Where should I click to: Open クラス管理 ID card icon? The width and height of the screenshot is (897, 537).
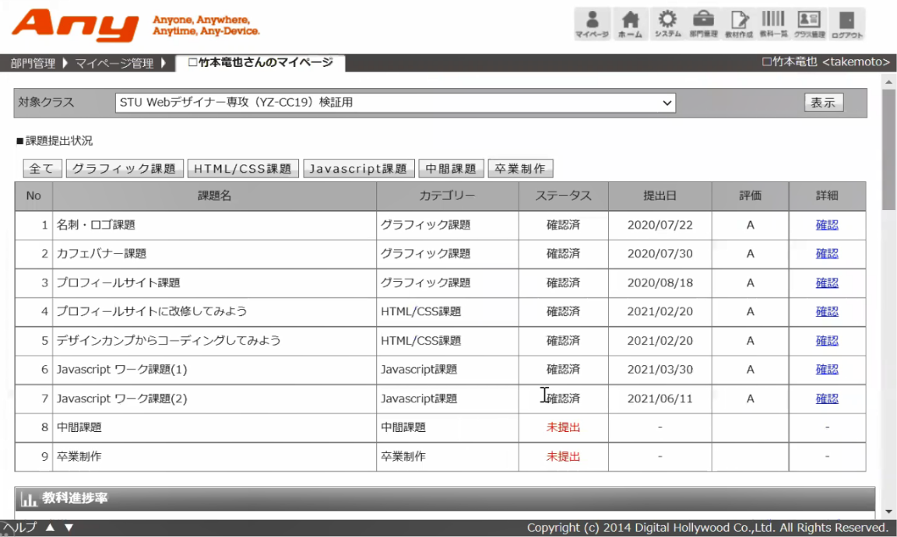(809, 23)
